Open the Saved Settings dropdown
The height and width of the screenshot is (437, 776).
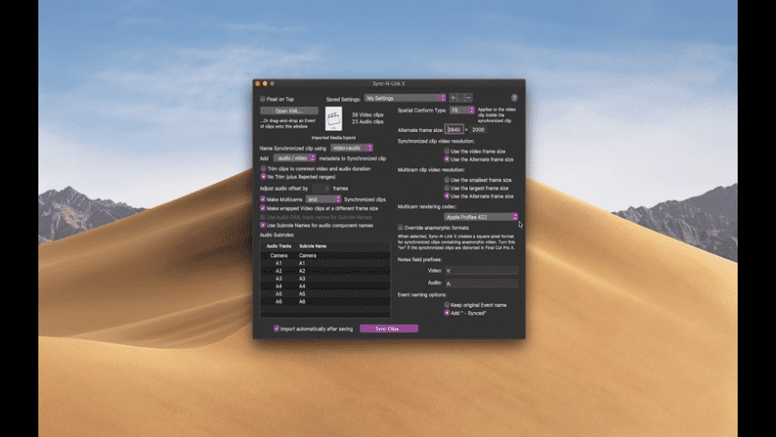point(404,97)
